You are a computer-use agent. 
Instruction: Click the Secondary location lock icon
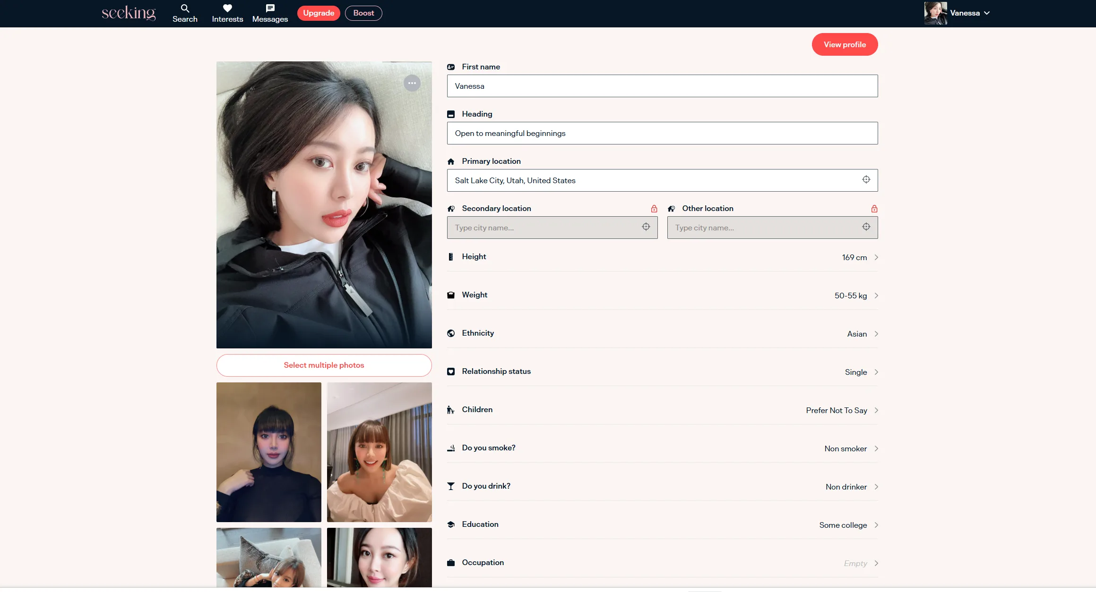coord(654,209)
